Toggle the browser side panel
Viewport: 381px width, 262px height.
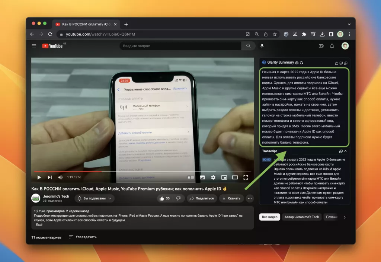tap(331, 34)
